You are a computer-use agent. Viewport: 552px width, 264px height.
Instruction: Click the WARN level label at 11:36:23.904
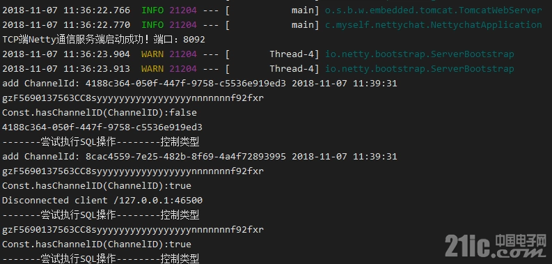click(152, 54)
